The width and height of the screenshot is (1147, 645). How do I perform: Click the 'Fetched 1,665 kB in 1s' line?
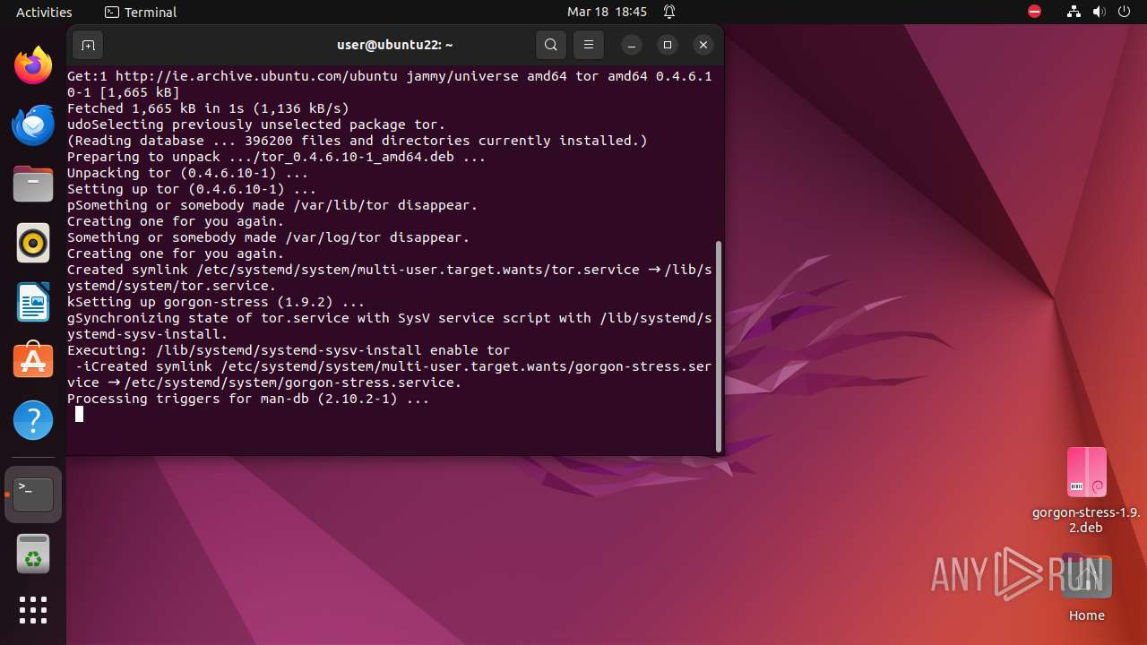pos(208,108)
